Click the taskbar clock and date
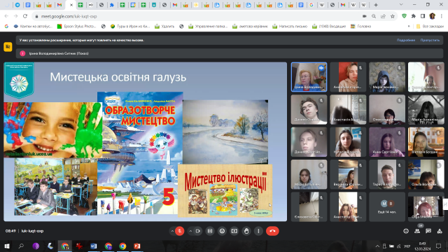 pos(423,246)
